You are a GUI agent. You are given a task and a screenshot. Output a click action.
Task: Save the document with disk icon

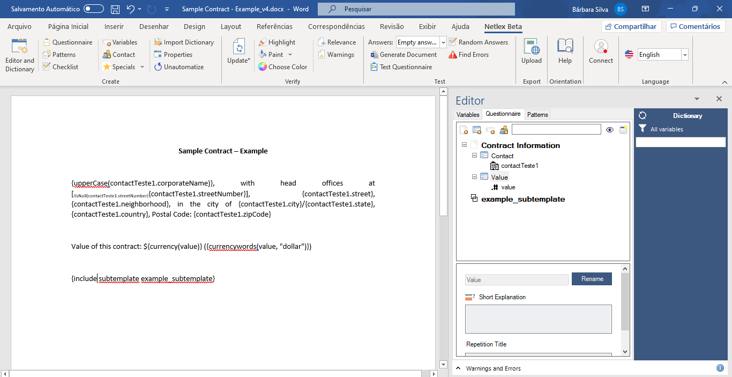(x=115, y=9)
